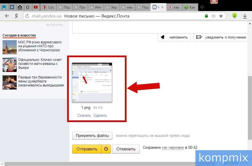Click the envelope-check icon for delivery notification
252x166 pixels.
click(x=199, y=37)
